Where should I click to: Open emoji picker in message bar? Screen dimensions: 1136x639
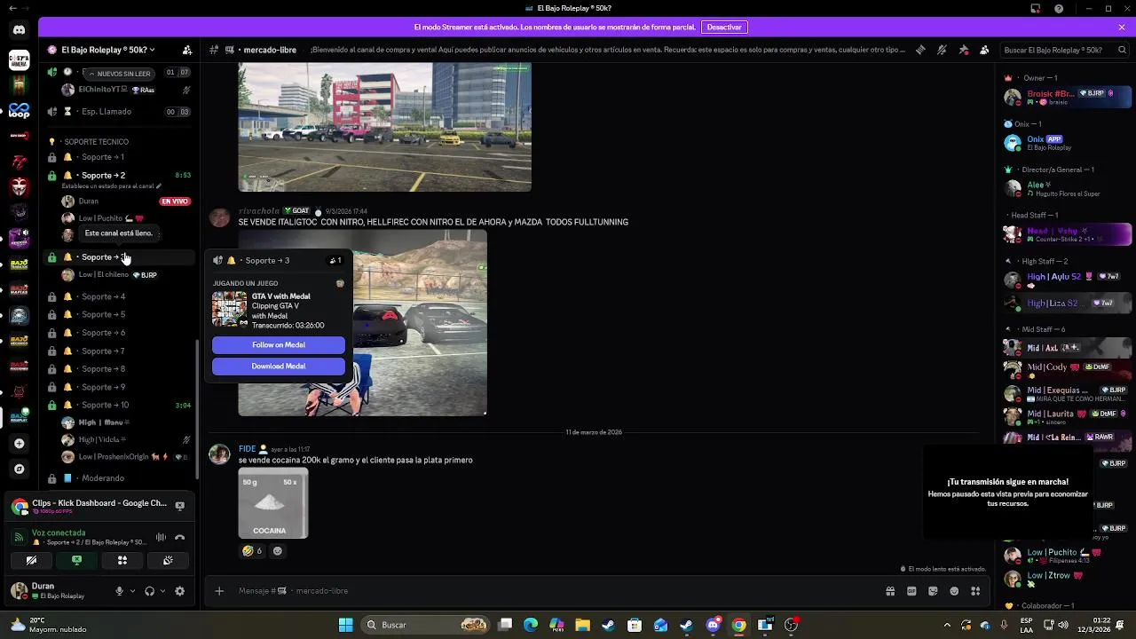point(954,591)
